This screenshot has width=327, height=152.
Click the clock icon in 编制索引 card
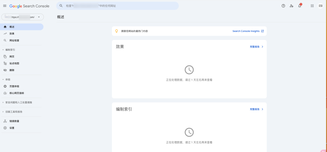pos(189,133)
